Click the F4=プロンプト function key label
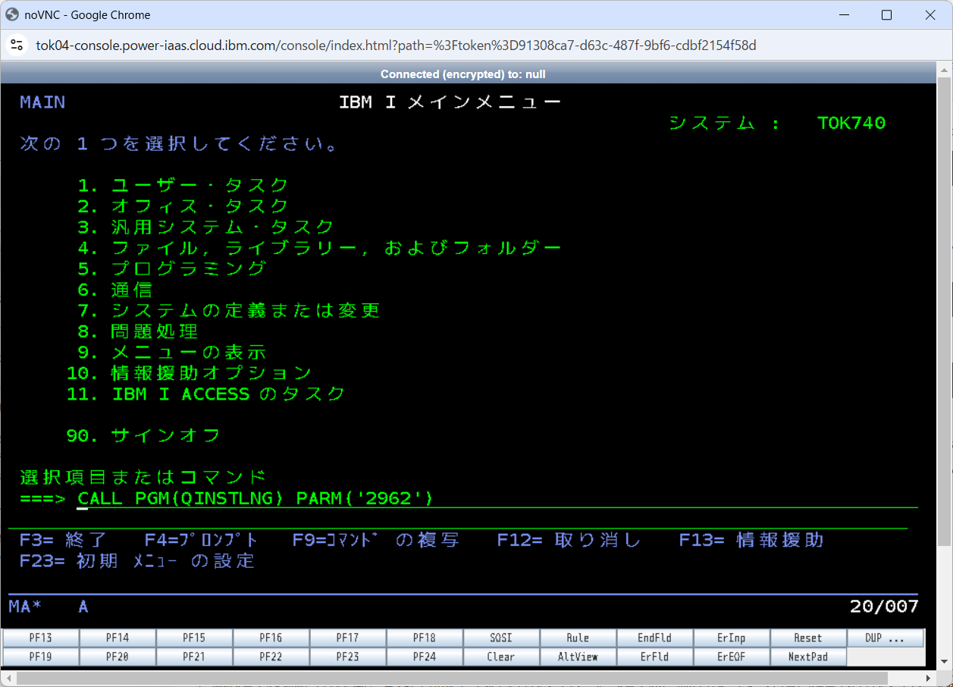953x687 pixels. tap(201, 540)
